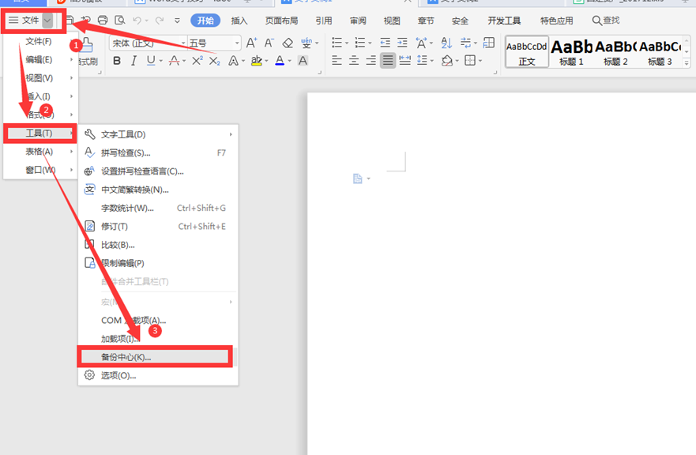The image size is (696, 455).
Task: Click the character shading A icon
Action: tap(303, 61)
